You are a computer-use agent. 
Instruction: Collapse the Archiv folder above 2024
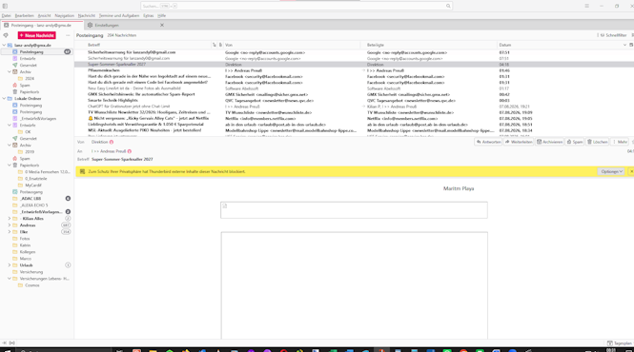click(10, 72)
